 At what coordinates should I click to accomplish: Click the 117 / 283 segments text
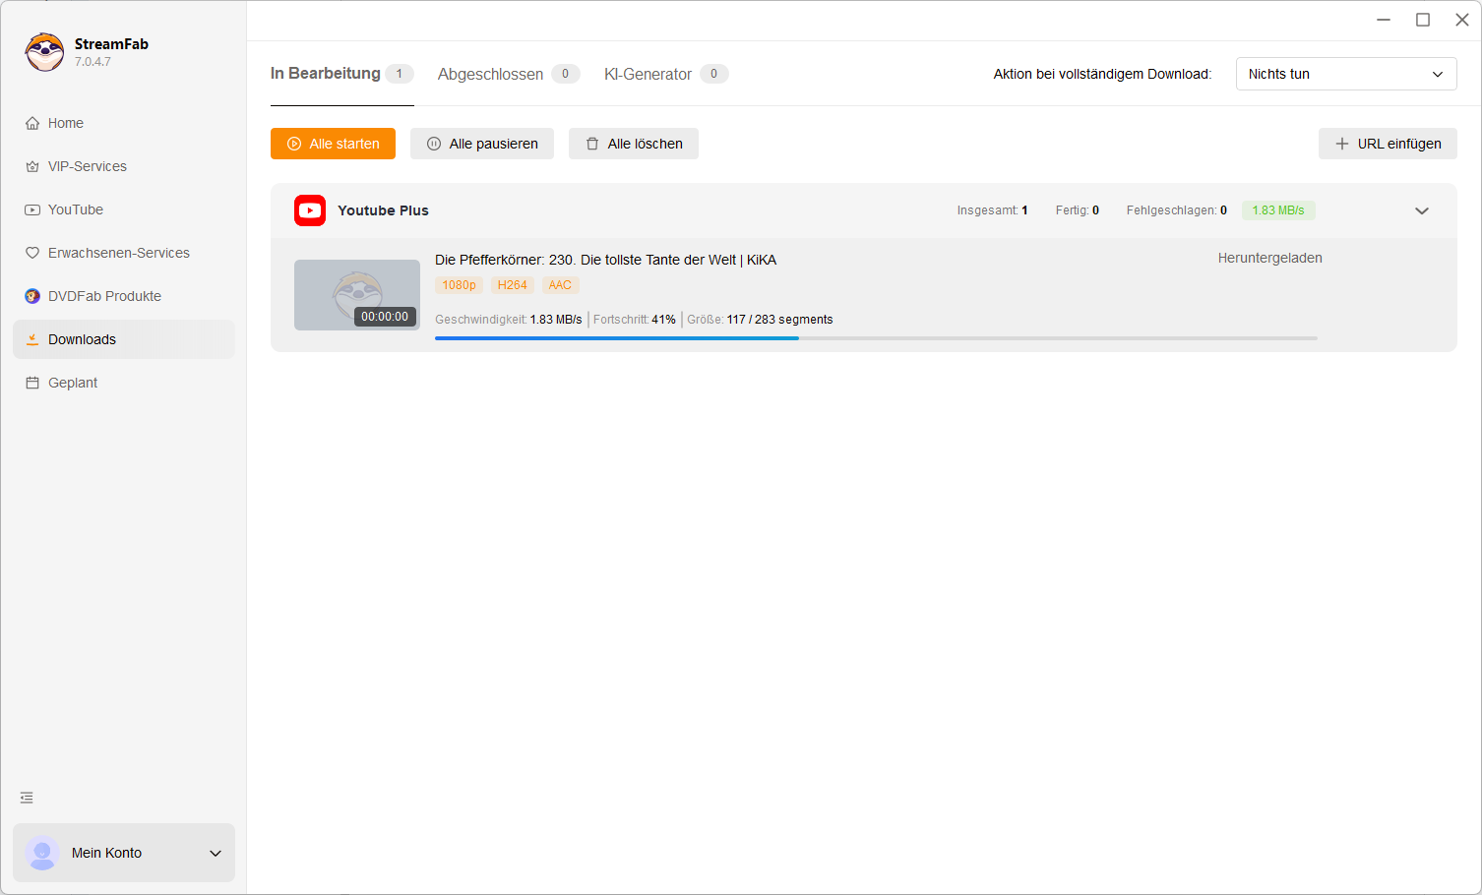pyautogui.click(x=780, y=320)
